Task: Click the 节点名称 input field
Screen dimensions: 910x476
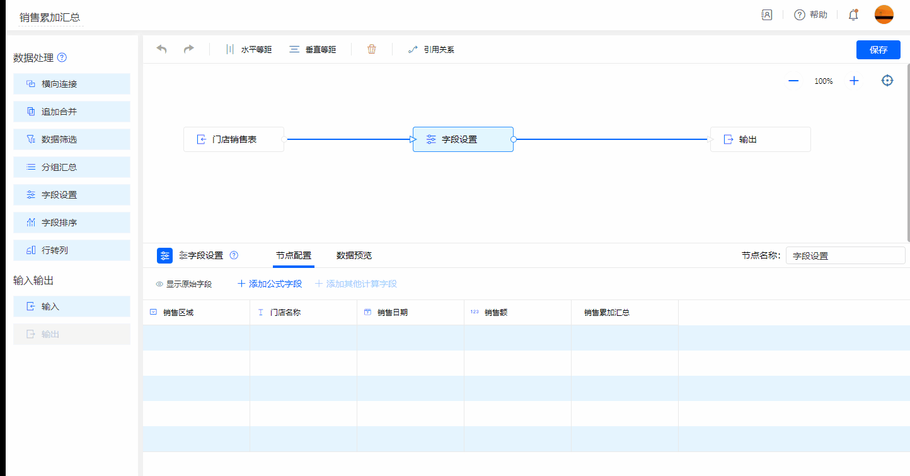Action: click(844, 256)
